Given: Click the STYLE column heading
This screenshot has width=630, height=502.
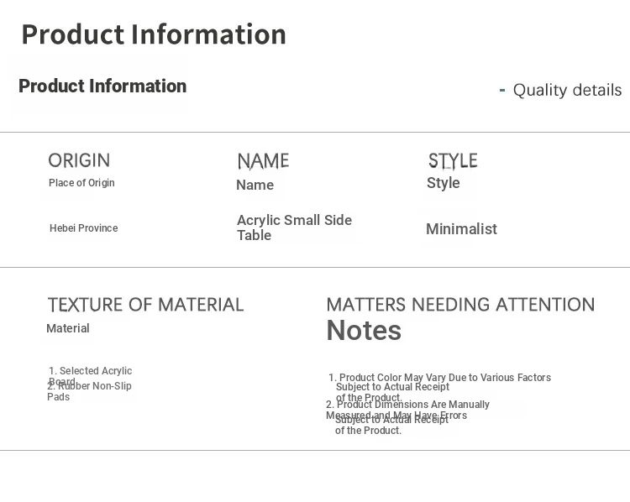Looking at the screenshot, I should click(453, 161).
